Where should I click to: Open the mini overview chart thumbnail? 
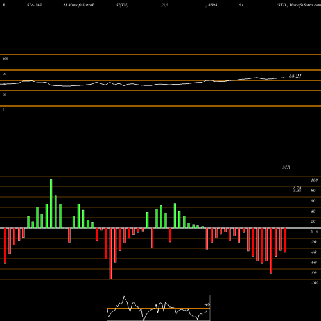[x=159, y=308]
